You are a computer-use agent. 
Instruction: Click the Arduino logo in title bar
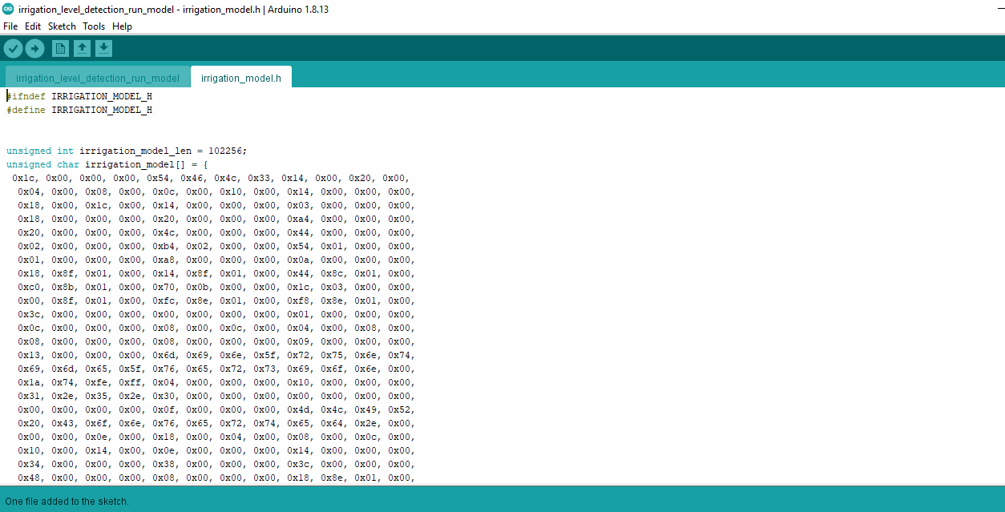point(8,9)
